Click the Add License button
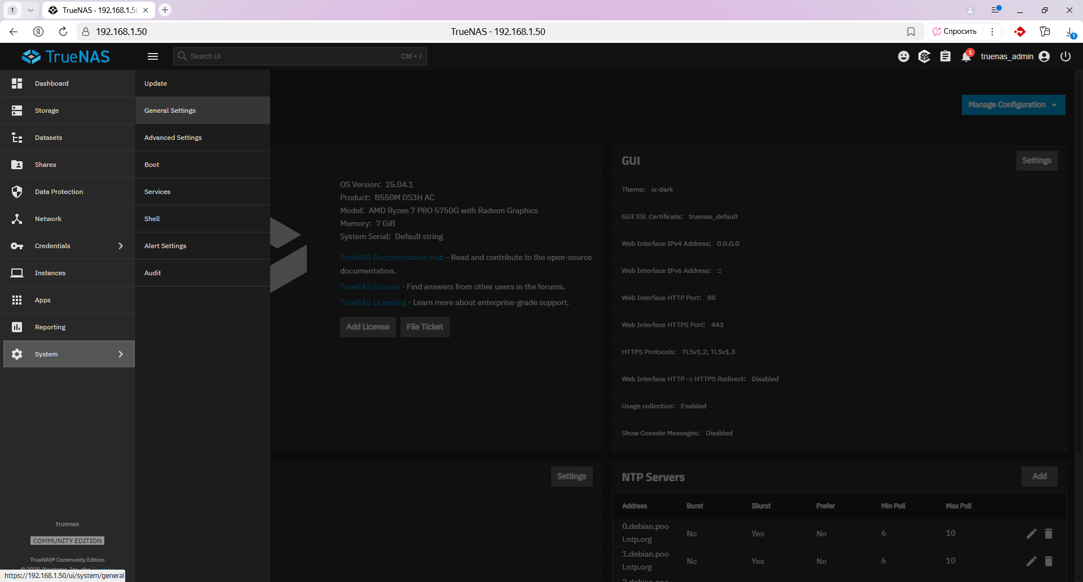This screenshot has height=582, width=1083. [368, 327]
